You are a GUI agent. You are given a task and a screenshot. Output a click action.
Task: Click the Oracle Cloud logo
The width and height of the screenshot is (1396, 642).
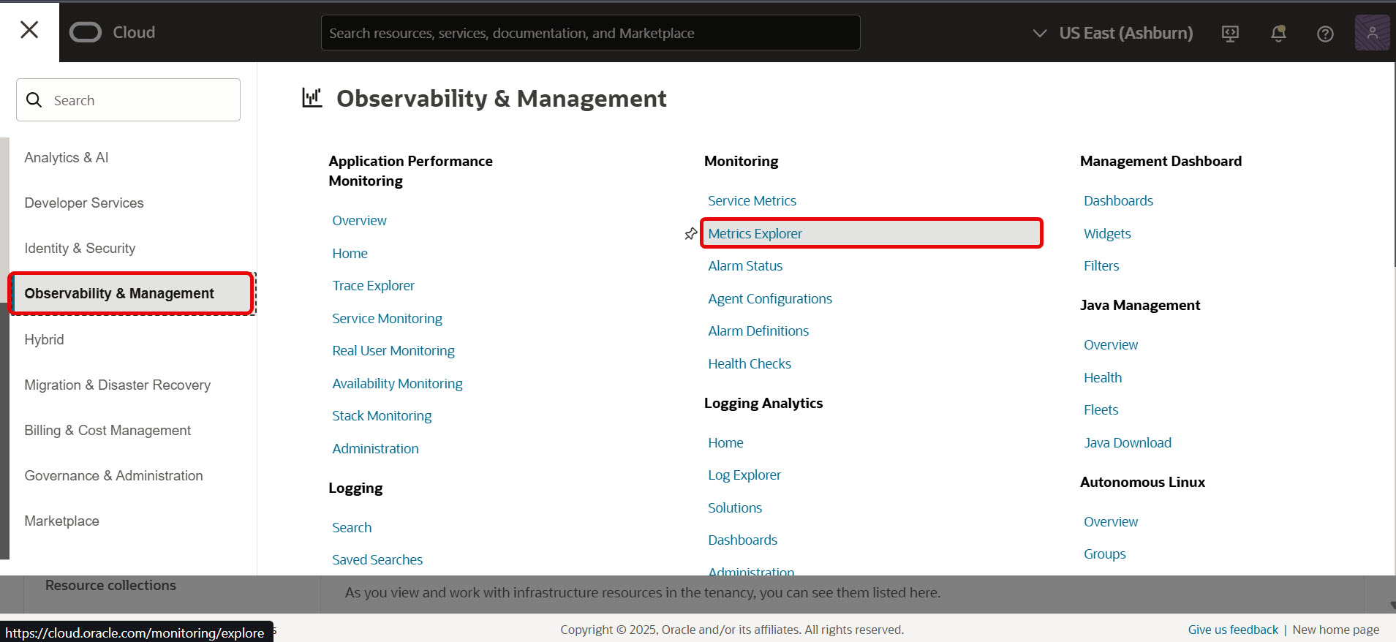tap(112, 33)
